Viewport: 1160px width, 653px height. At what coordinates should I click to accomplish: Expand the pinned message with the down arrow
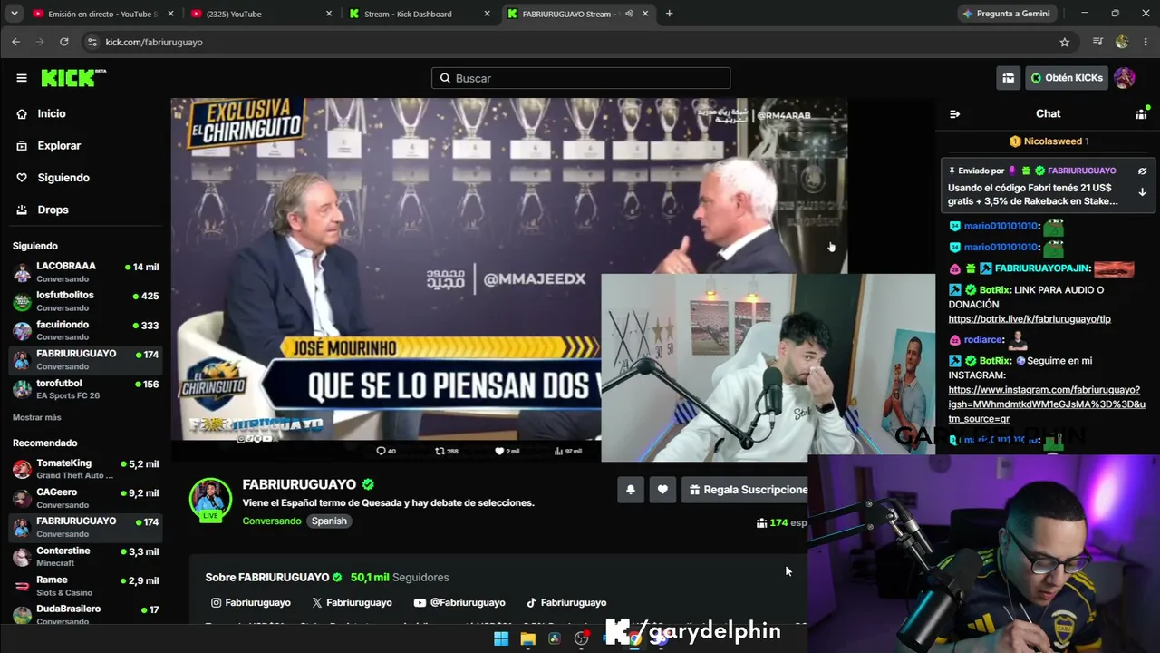[x=1142, y=192]
